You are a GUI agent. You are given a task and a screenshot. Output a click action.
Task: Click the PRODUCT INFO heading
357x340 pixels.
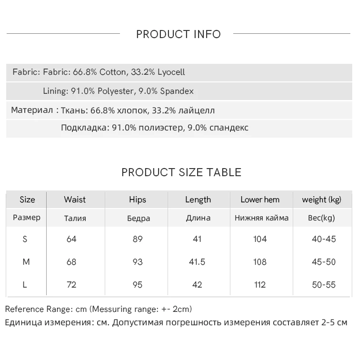[178, 34]
